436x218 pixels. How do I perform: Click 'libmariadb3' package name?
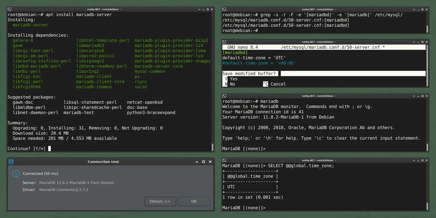click(x=90, y=46)
